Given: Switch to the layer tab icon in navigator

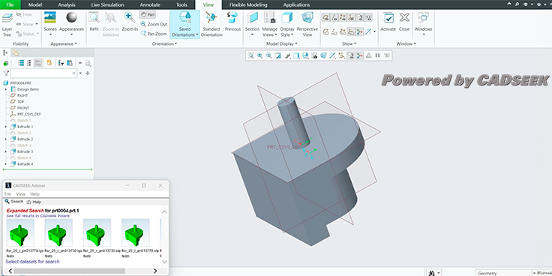Looking at the screenshot, I should tap(15, 52).
